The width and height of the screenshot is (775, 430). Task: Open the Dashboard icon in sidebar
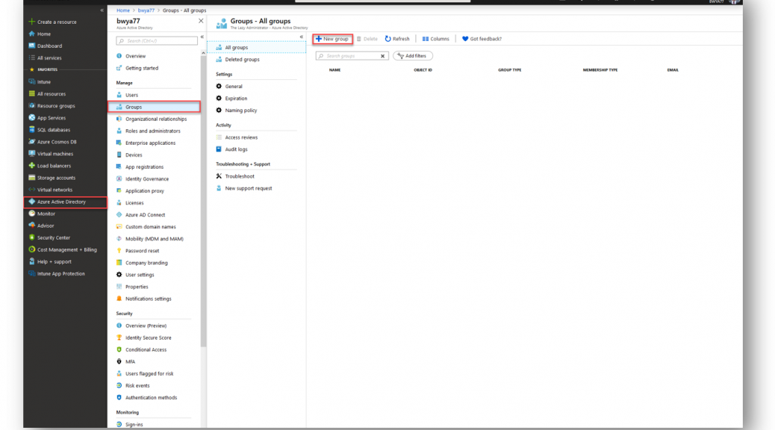click(31, 46)
